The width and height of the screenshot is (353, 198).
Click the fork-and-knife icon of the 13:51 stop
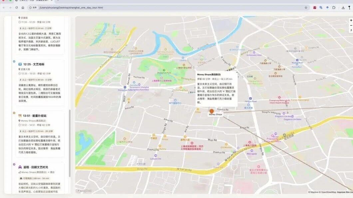[20, 116]
